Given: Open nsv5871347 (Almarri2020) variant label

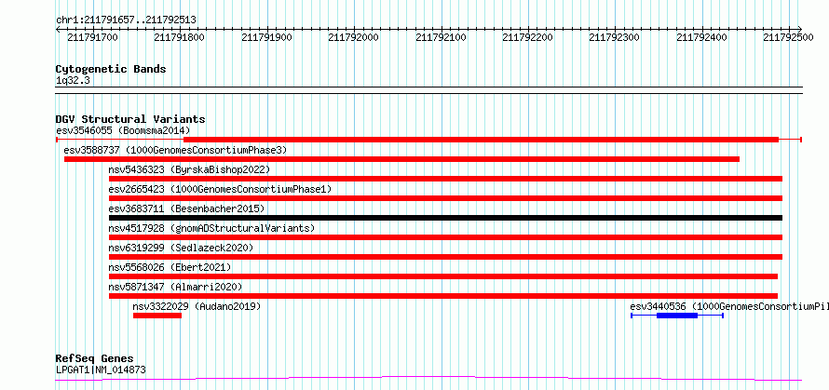Looking at the screenshot, I should [175, 287].
